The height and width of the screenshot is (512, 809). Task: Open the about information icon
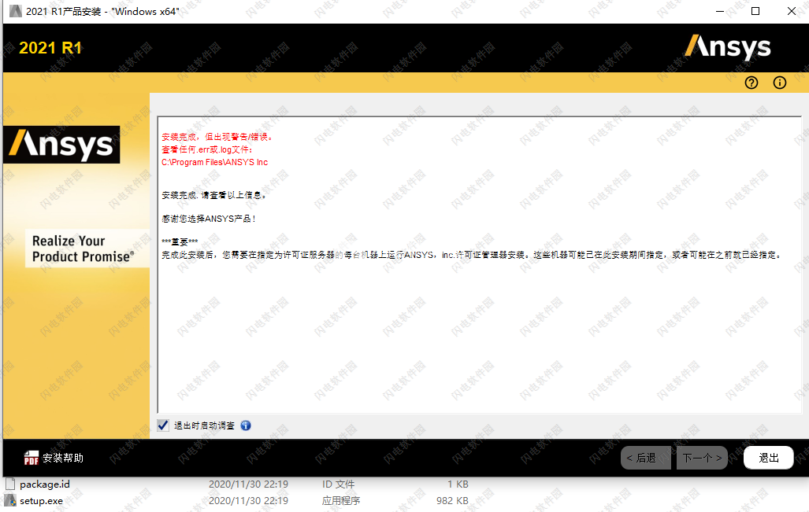780,83
